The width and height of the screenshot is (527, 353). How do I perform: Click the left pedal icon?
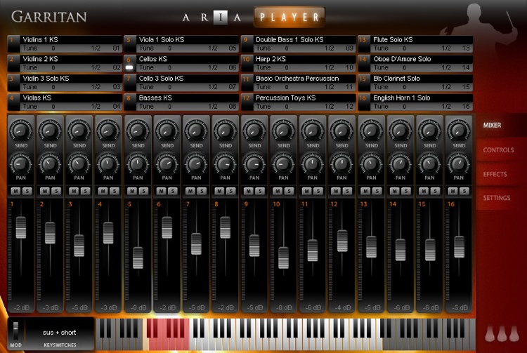pyautogui.click(x=490, y=333)
